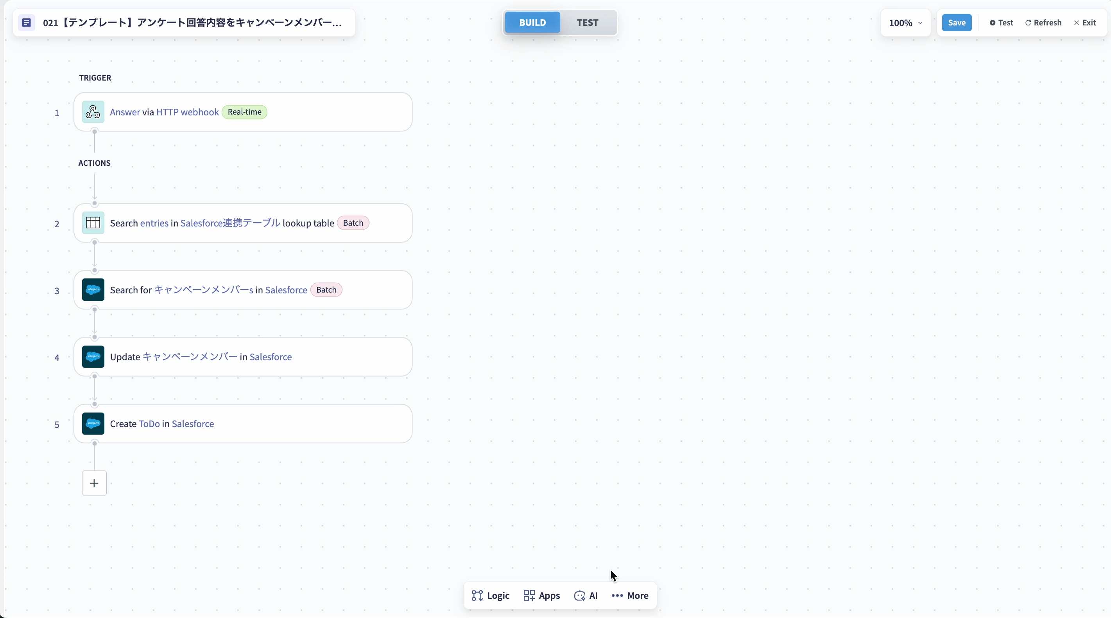Viewport: 1111px width, 618px height.
Task: Open the HTTP webhook trigger icon in step 1
Action: pyautogui.click(x=93, y=112)
